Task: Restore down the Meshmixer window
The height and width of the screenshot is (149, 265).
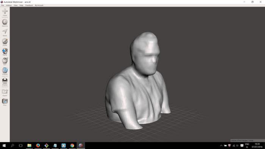Action: coord(253,2)
